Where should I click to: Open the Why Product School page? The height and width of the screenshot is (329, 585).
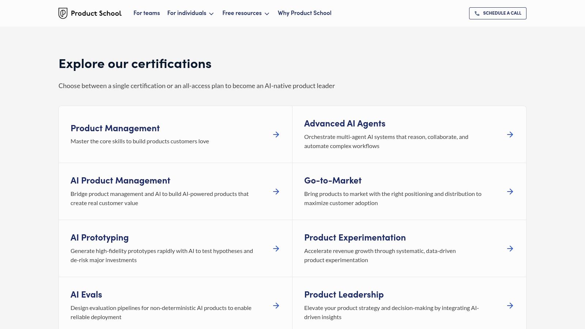click(305, 13)
